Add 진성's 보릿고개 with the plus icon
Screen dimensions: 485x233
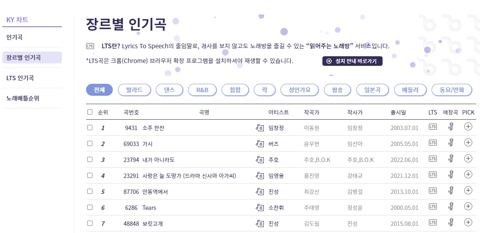click(468, 223)
